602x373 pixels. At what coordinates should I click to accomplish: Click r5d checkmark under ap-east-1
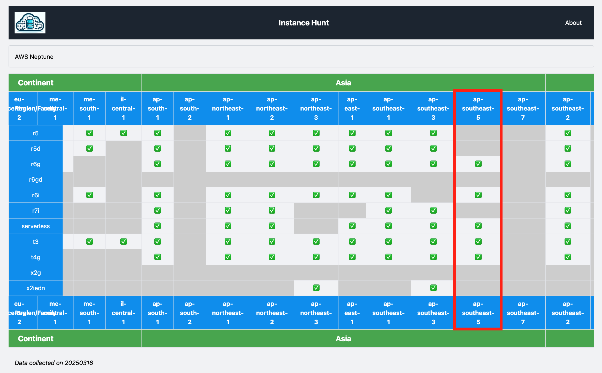[352, 149]
